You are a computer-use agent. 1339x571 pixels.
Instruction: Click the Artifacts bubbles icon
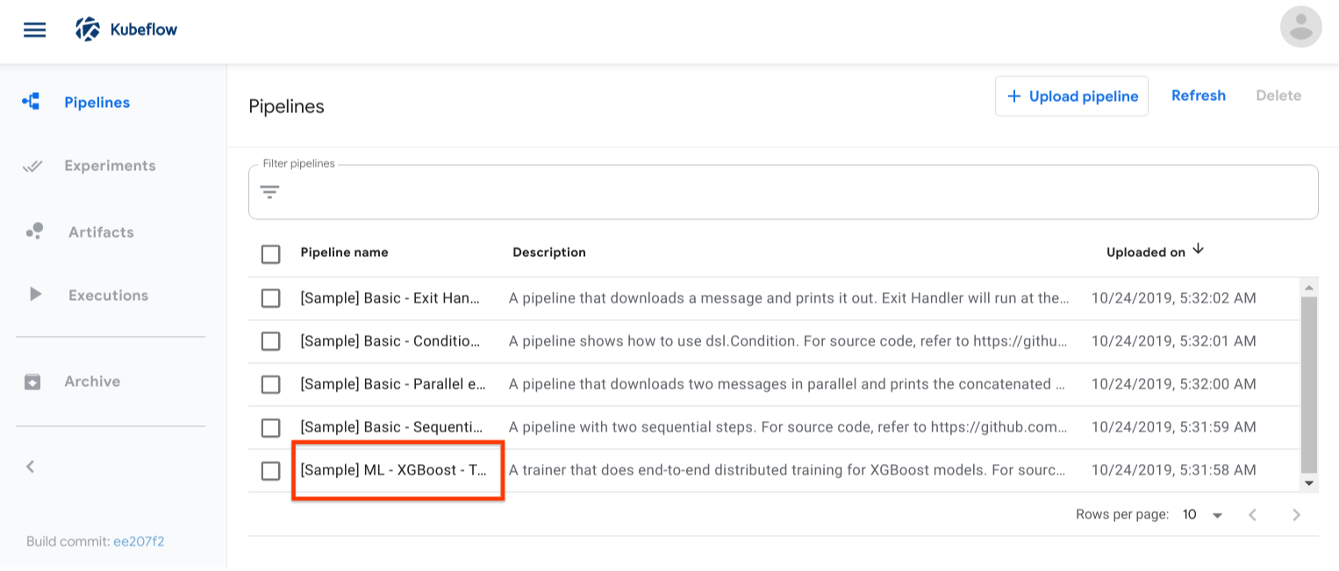point(34,232)
